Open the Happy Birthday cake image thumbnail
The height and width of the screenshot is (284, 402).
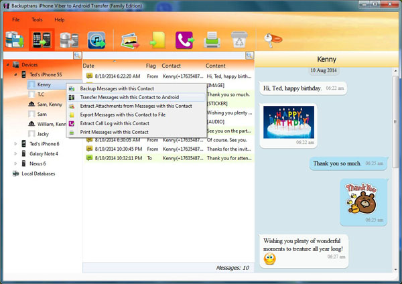289,122
